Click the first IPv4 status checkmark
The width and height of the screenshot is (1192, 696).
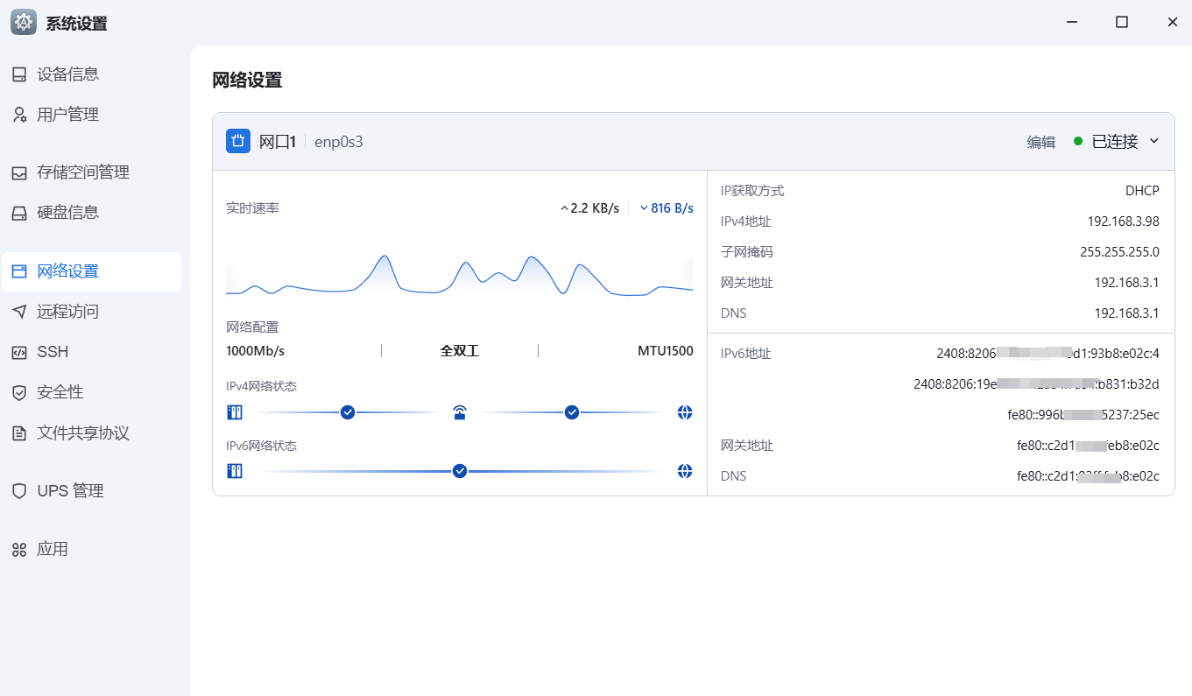[x=348, y=412]
